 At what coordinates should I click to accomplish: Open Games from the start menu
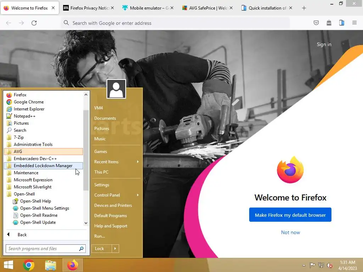point(116,152)
